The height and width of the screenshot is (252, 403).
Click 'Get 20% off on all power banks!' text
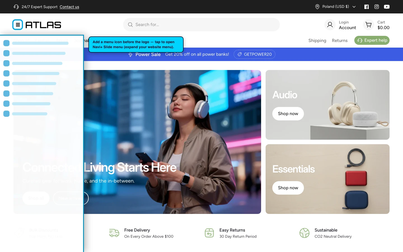pyautogui.click(x=197, y=54)
